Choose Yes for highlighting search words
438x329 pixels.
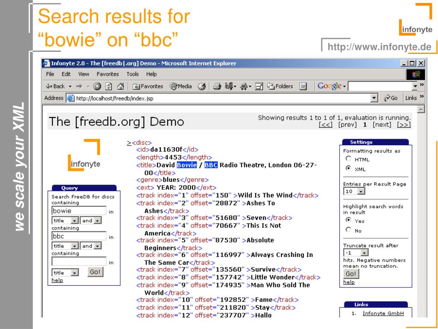pyautogui.click(x=348, y=220)
